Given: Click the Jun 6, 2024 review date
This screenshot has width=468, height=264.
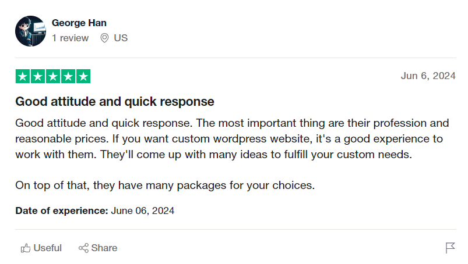Looking at the screenshot, I should point(428,76).
